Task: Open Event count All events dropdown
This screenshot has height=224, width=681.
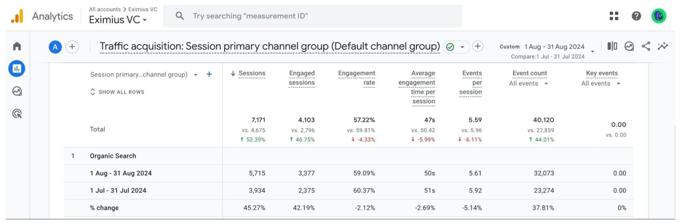Action: [x=528, y=84]
